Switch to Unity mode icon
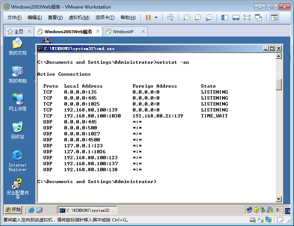Screen dimensions: 294x226 point(258,18)
